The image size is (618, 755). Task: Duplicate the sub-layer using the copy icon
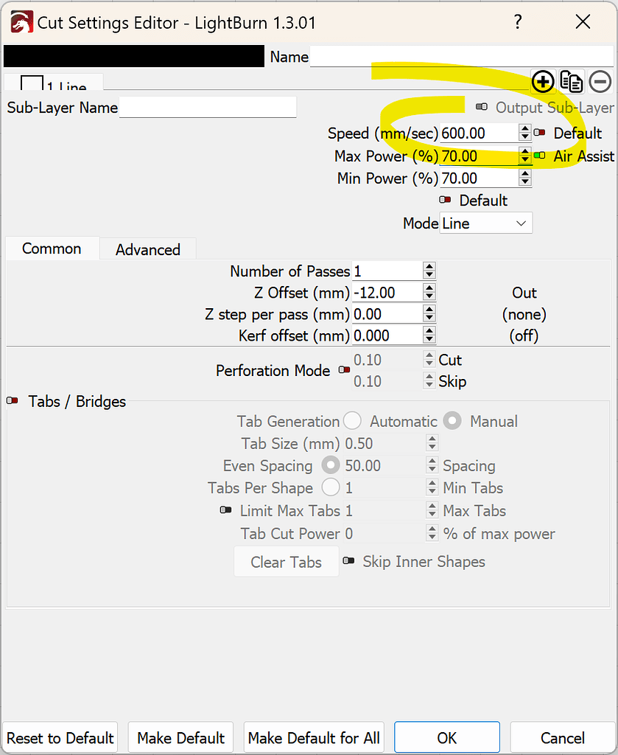tap(572, 82)
